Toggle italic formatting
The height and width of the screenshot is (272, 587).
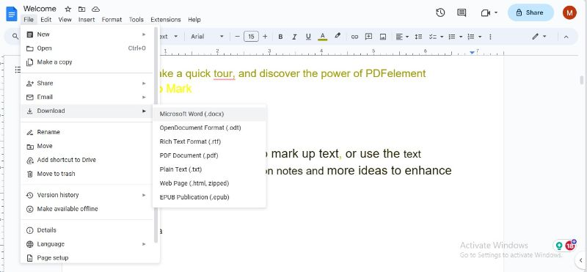tap(294, 37)
